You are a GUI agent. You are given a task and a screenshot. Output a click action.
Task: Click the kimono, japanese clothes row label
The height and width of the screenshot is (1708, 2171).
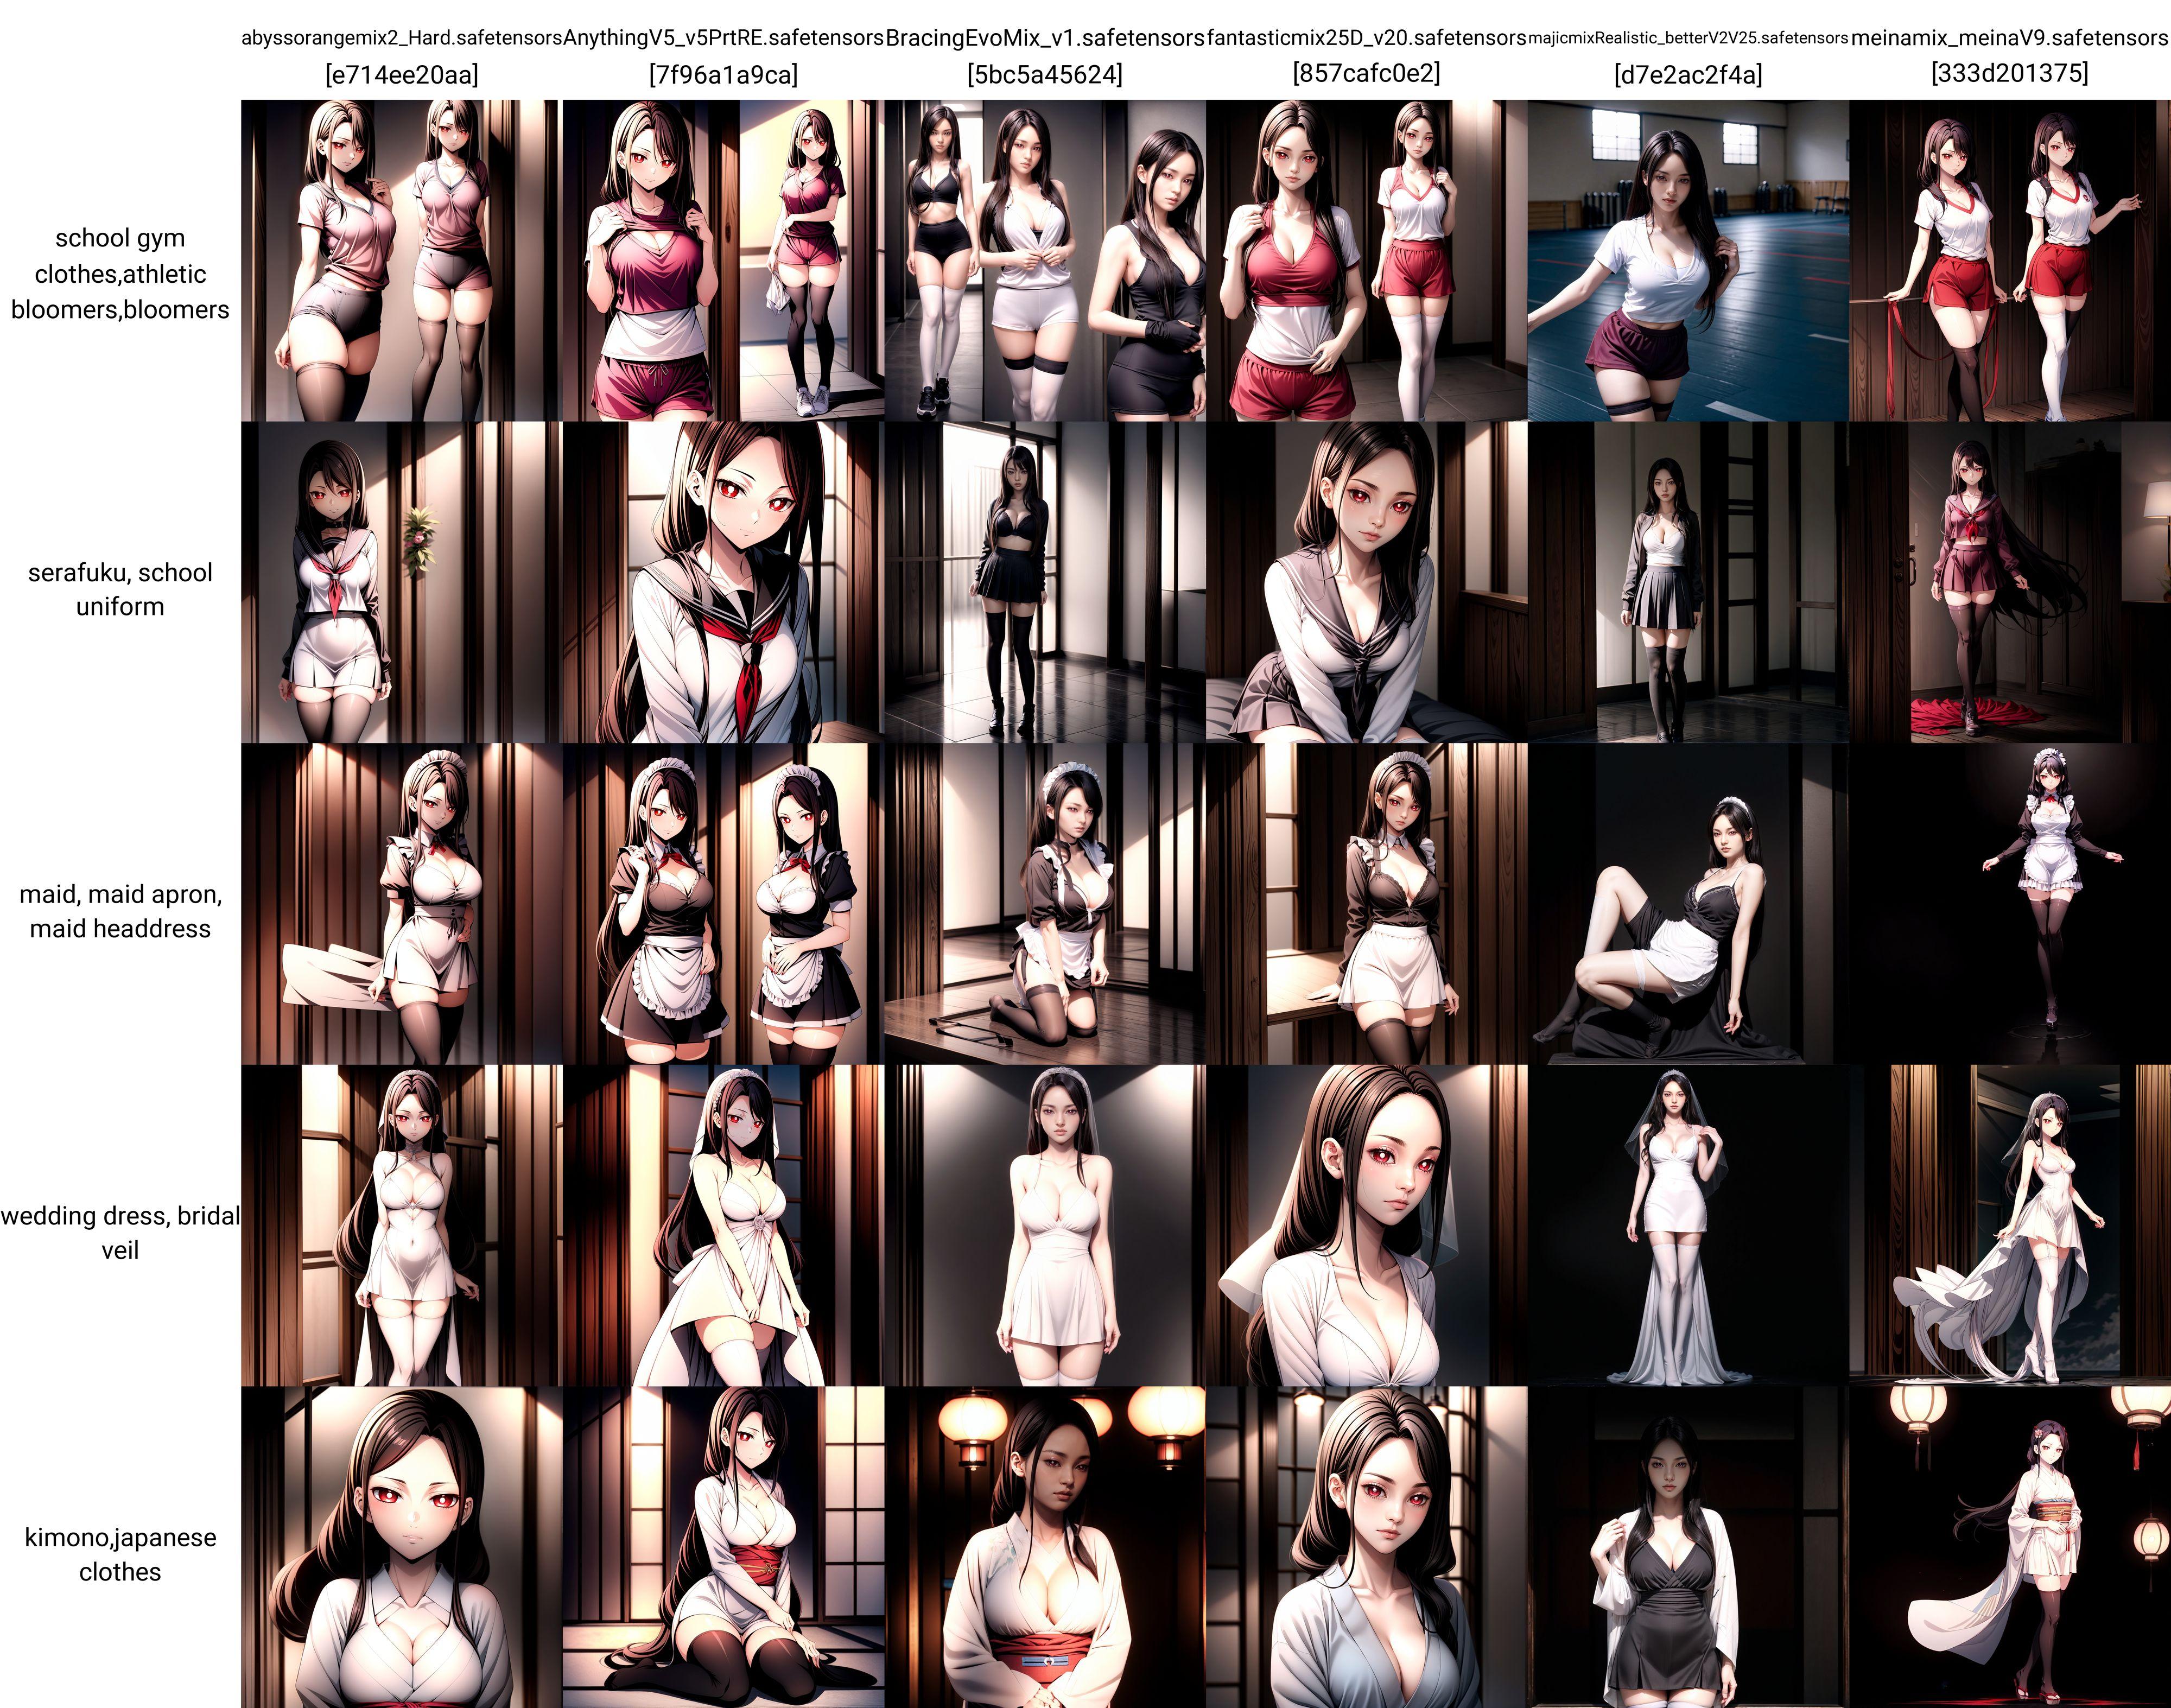click(x=120, y=1554)
